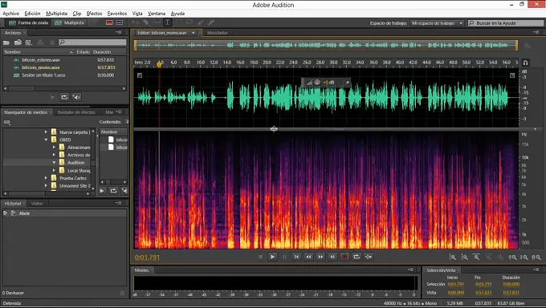Screen dimensions: 546x308
Task: Pin the HUD volume overlay
Action: [347, 83]
